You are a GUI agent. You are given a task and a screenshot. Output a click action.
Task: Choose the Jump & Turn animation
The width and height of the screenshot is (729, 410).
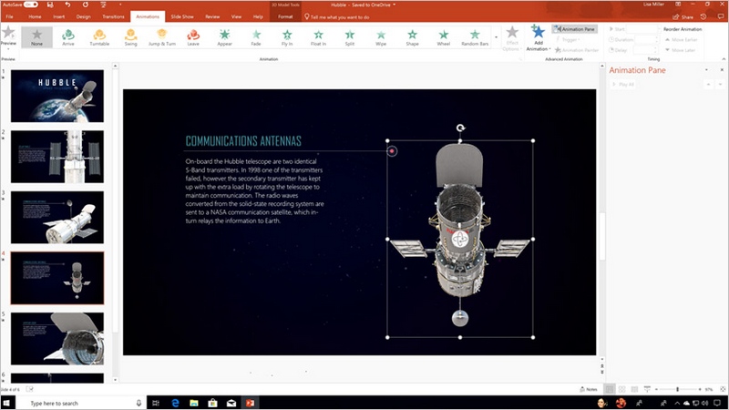pyautogui.click(x=161, y=36)
